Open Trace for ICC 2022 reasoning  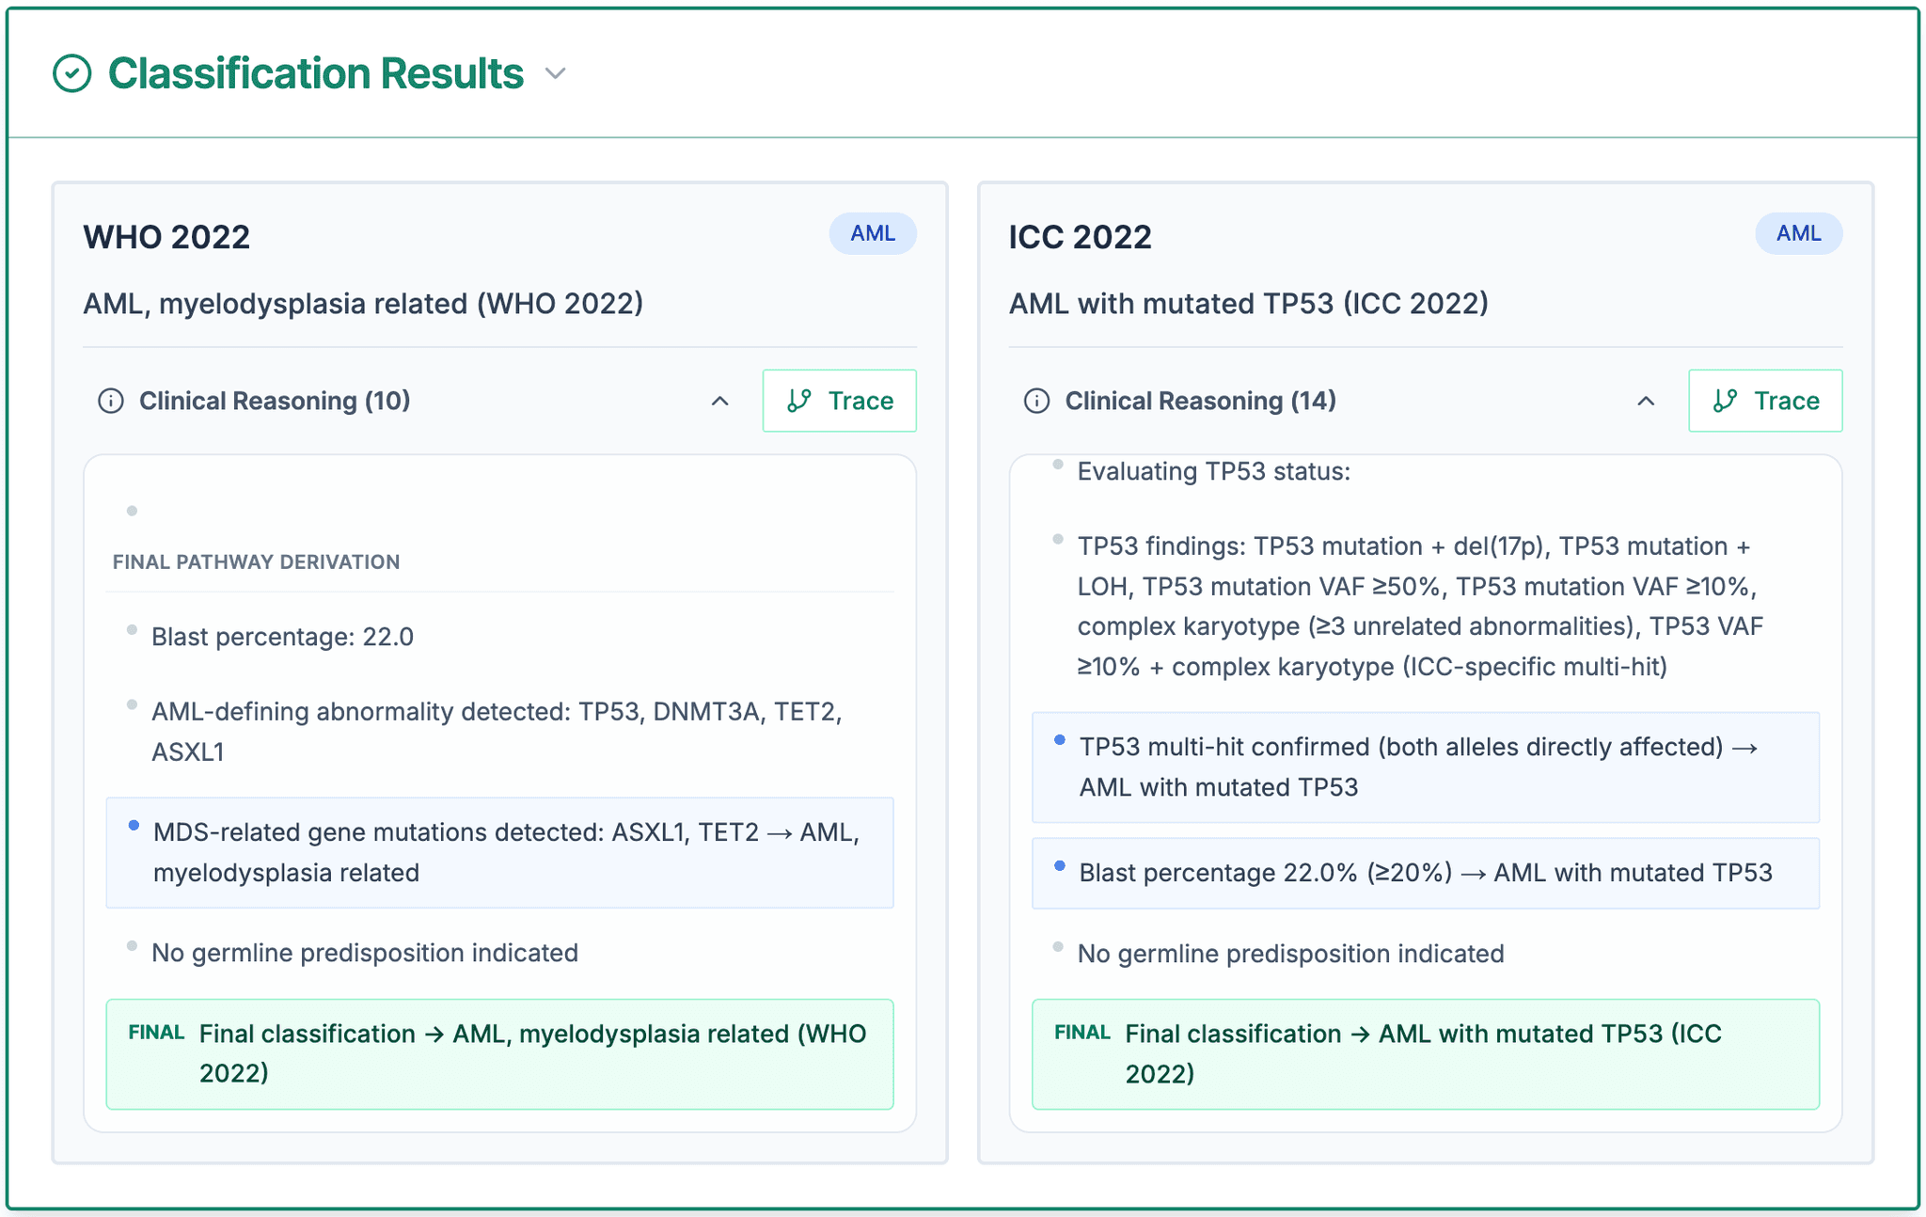point(1764,401)
